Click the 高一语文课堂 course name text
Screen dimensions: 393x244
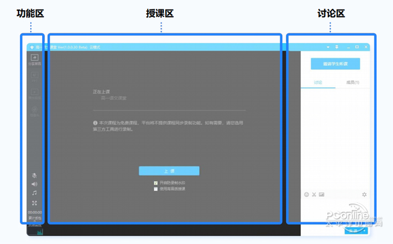click(x=113, y=98)
